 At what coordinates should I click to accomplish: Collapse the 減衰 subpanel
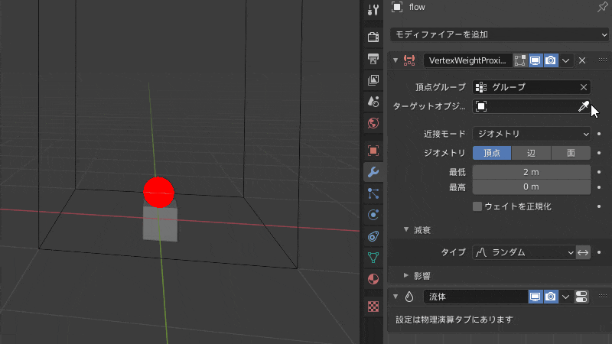pos(406,230)
